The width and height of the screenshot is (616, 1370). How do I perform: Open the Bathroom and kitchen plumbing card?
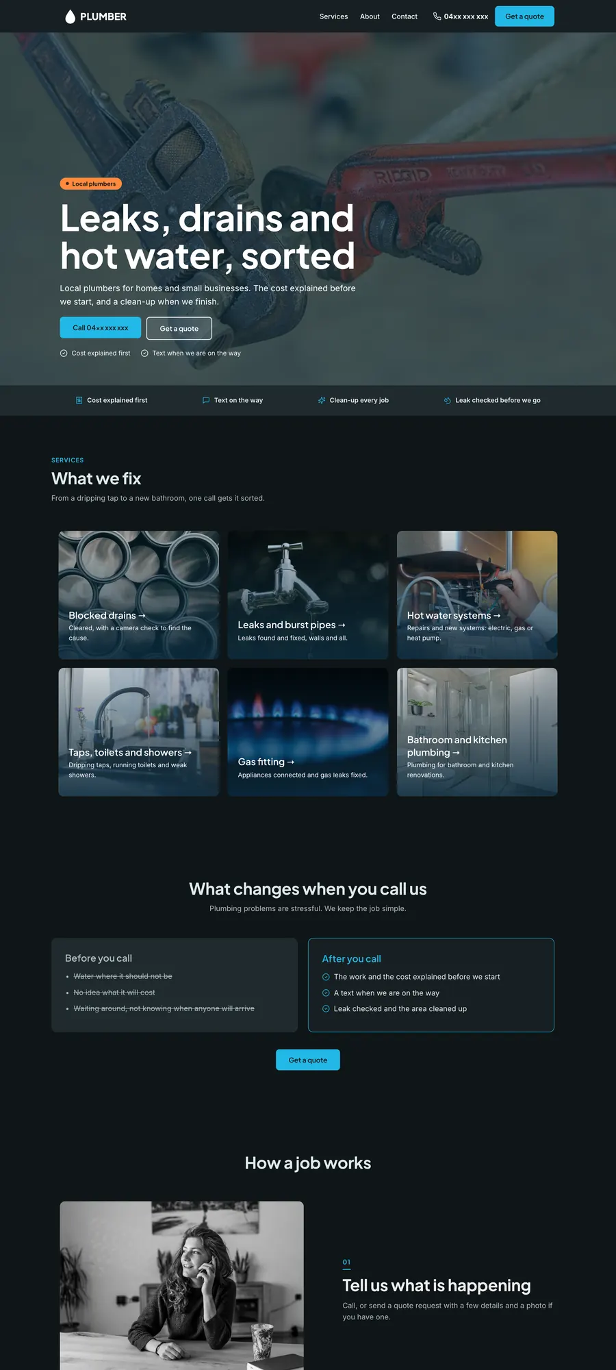477,732
